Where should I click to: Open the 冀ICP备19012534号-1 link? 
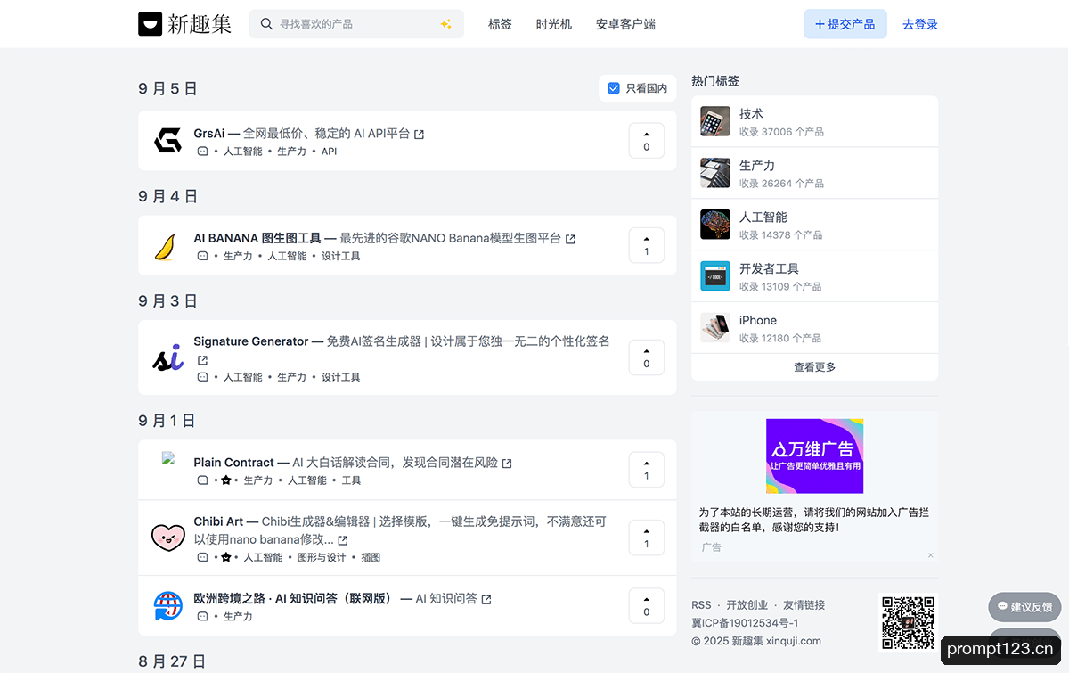click(745, 623)
